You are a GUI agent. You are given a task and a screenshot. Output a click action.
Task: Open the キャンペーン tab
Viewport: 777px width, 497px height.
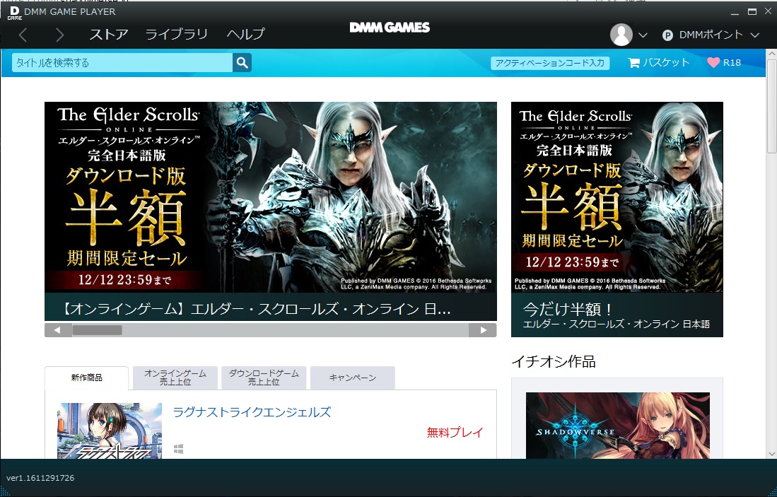pyautogui.click(x=352, y=378)
